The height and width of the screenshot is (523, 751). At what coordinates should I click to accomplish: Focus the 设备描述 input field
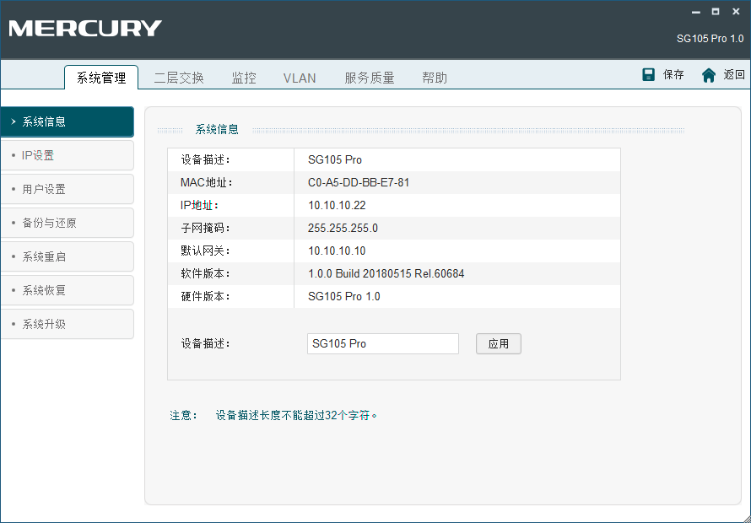tap(383, 344)
